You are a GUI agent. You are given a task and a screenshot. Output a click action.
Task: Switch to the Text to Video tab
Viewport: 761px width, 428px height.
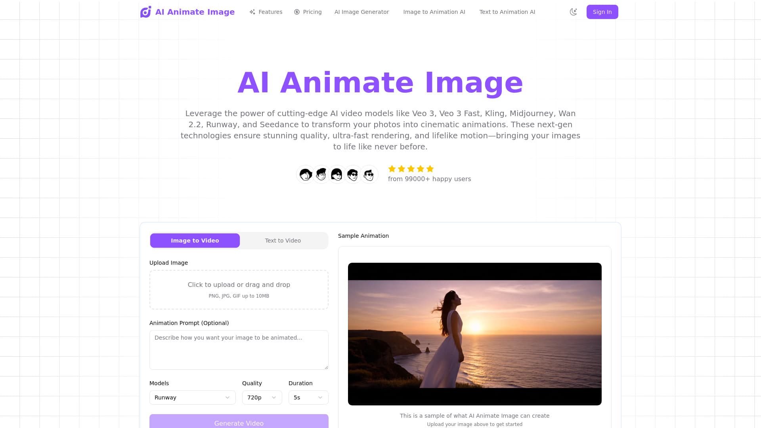[x=283, y=240]
